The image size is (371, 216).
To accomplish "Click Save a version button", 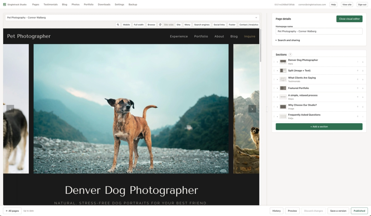I will click(338, 211).
